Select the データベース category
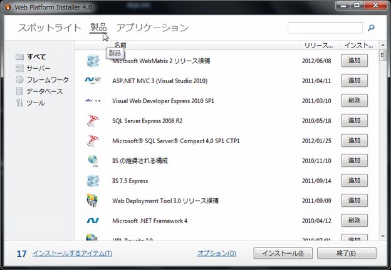The image size is (391, 270). [44, 91]
